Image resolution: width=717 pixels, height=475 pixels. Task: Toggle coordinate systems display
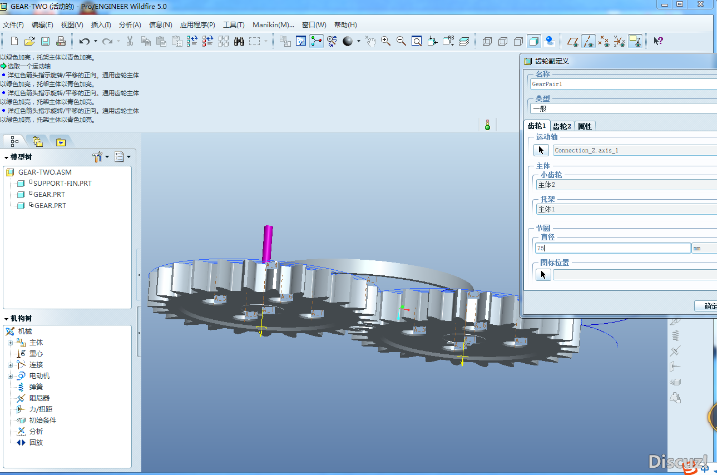(620, 41)
